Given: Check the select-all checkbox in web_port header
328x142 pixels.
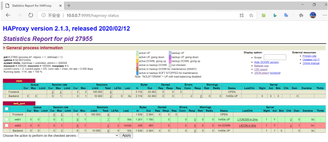Looking at the screenshot, I should tap(7, 109).
